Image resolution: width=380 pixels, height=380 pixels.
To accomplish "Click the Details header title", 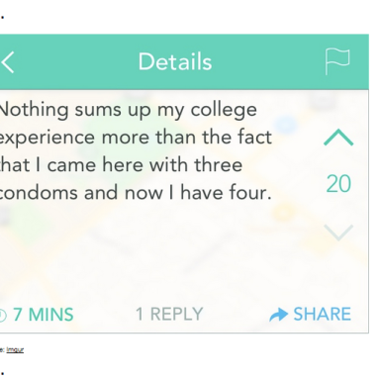I will 175,61.
